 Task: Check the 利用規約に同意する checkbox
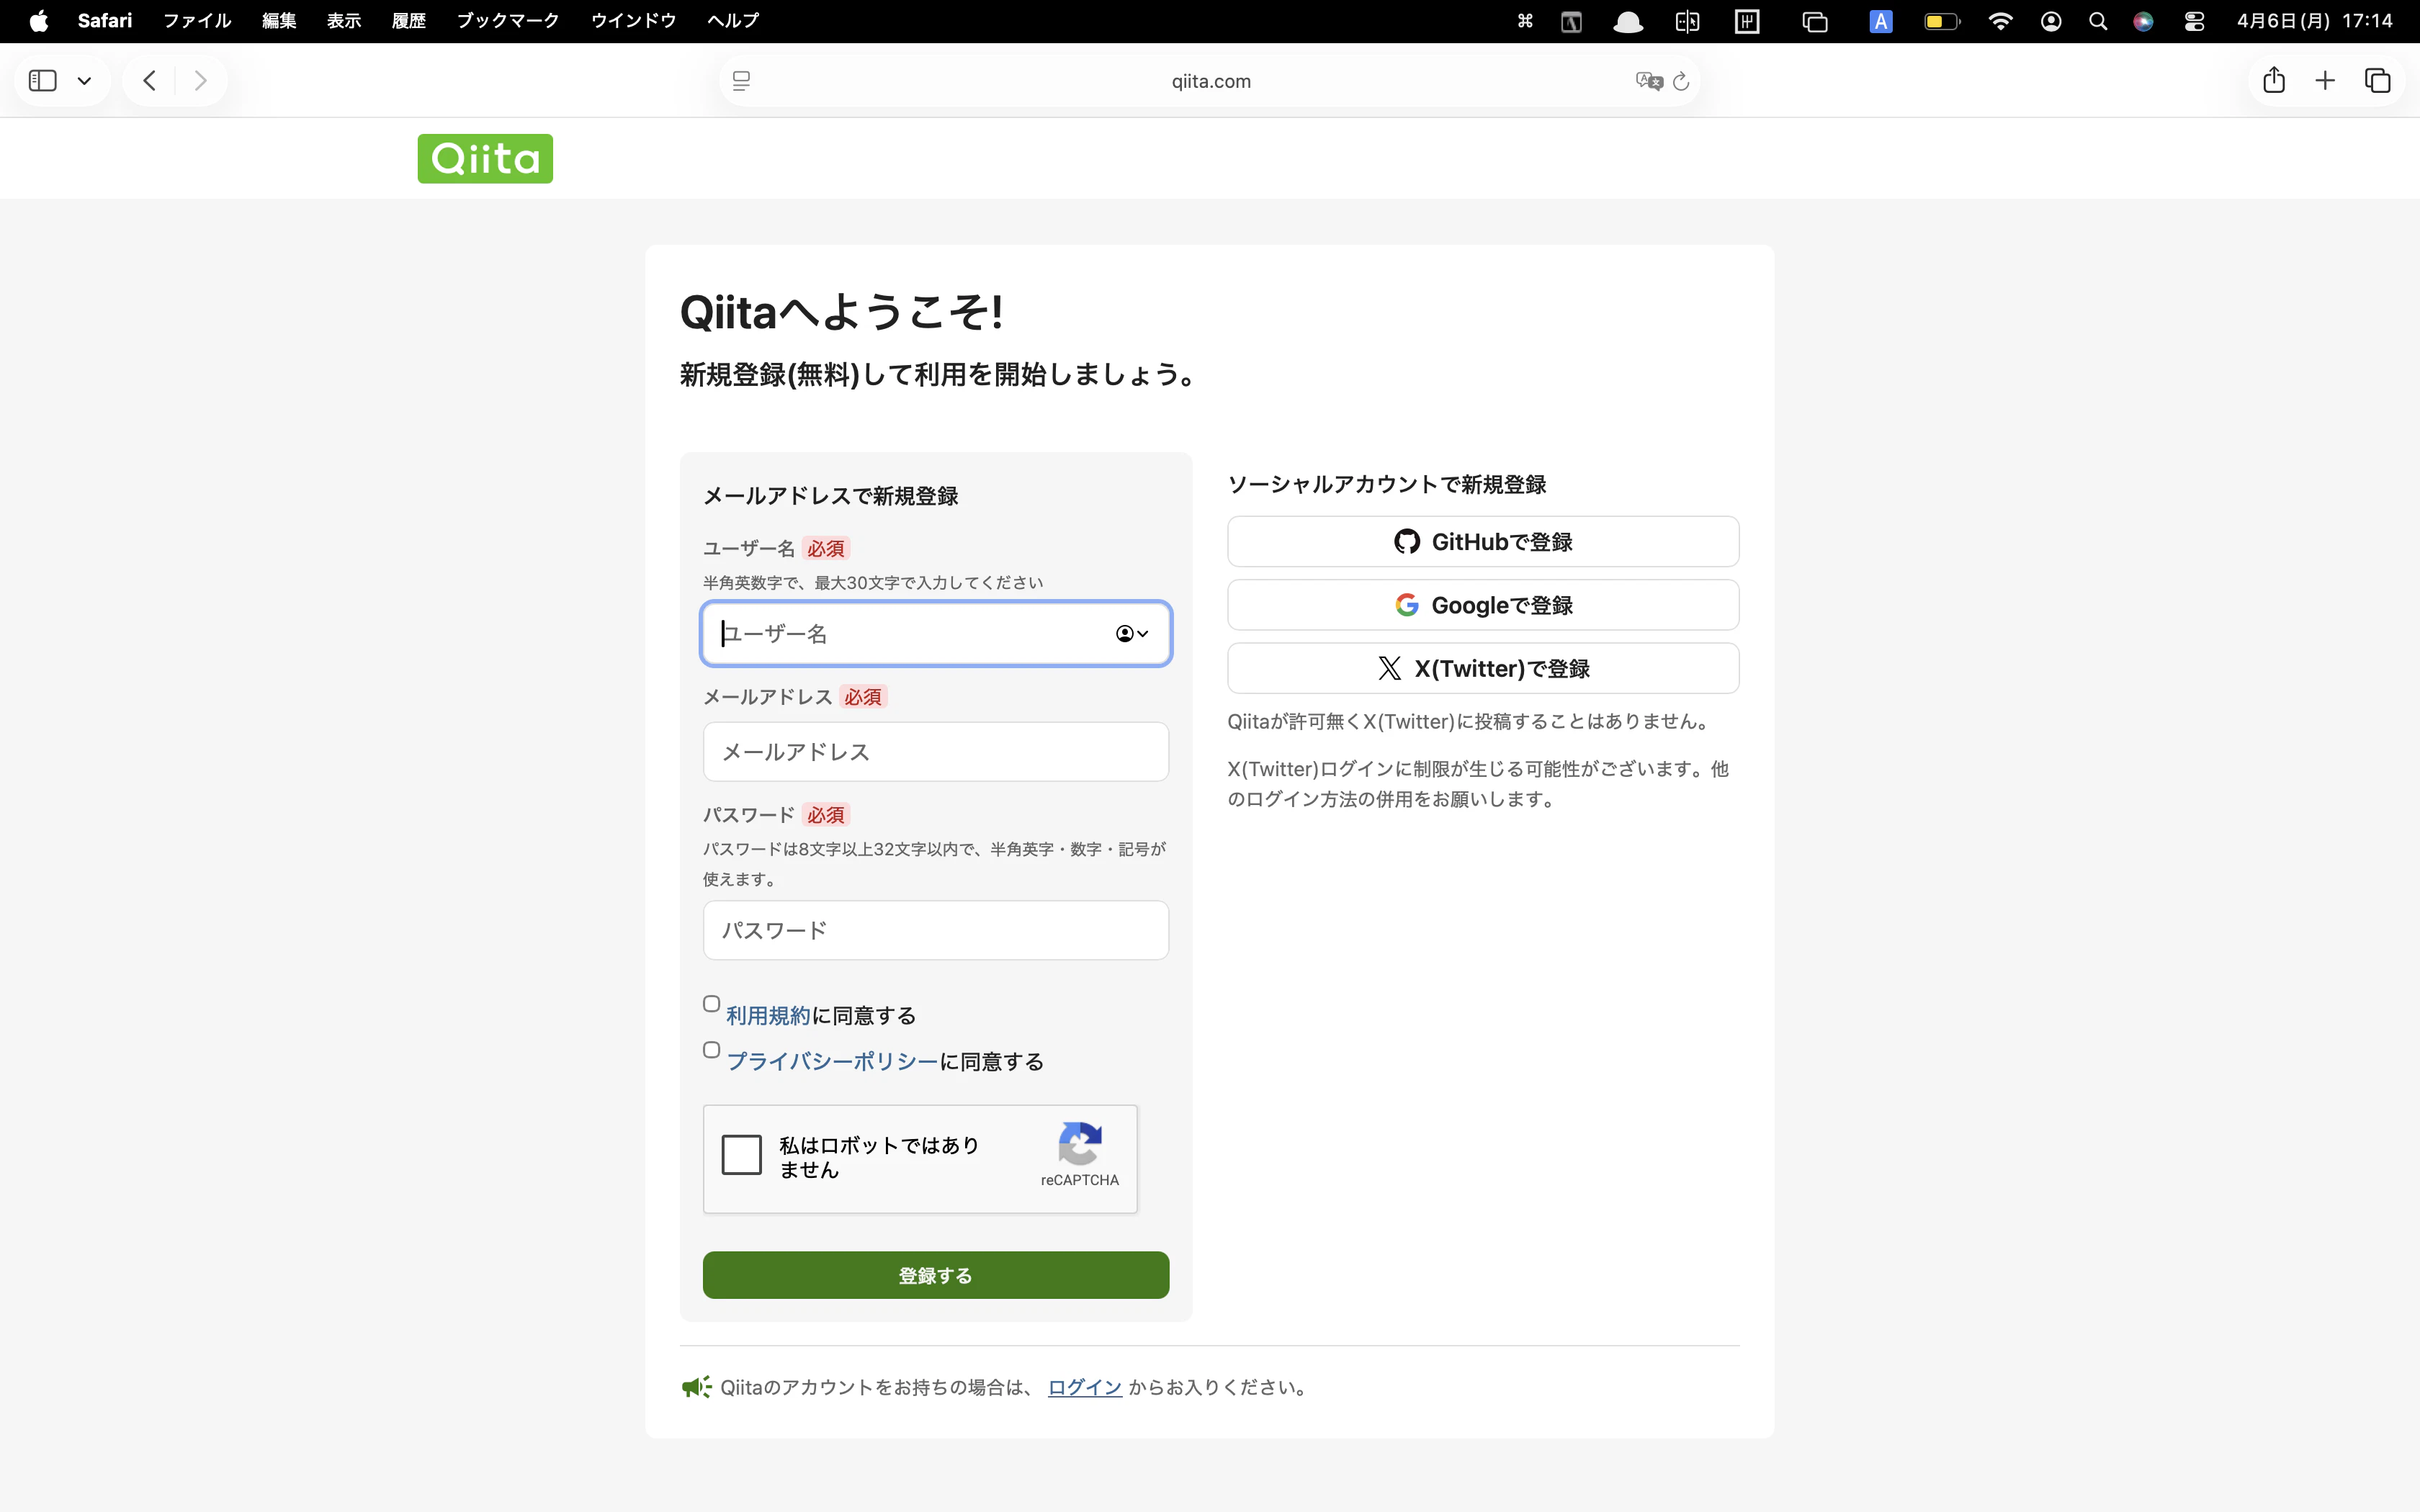point(711,1004)
